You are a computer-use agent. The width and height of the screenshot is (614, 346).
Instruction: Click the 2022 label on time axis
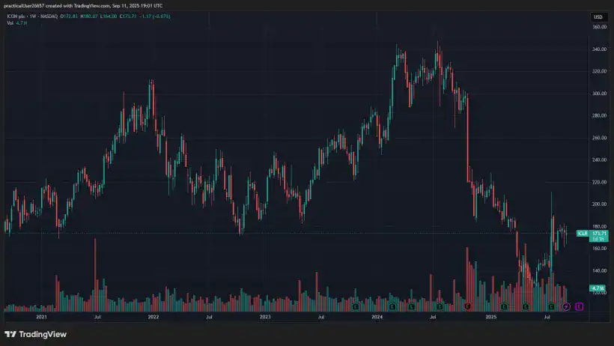click(x=153, y=318)
